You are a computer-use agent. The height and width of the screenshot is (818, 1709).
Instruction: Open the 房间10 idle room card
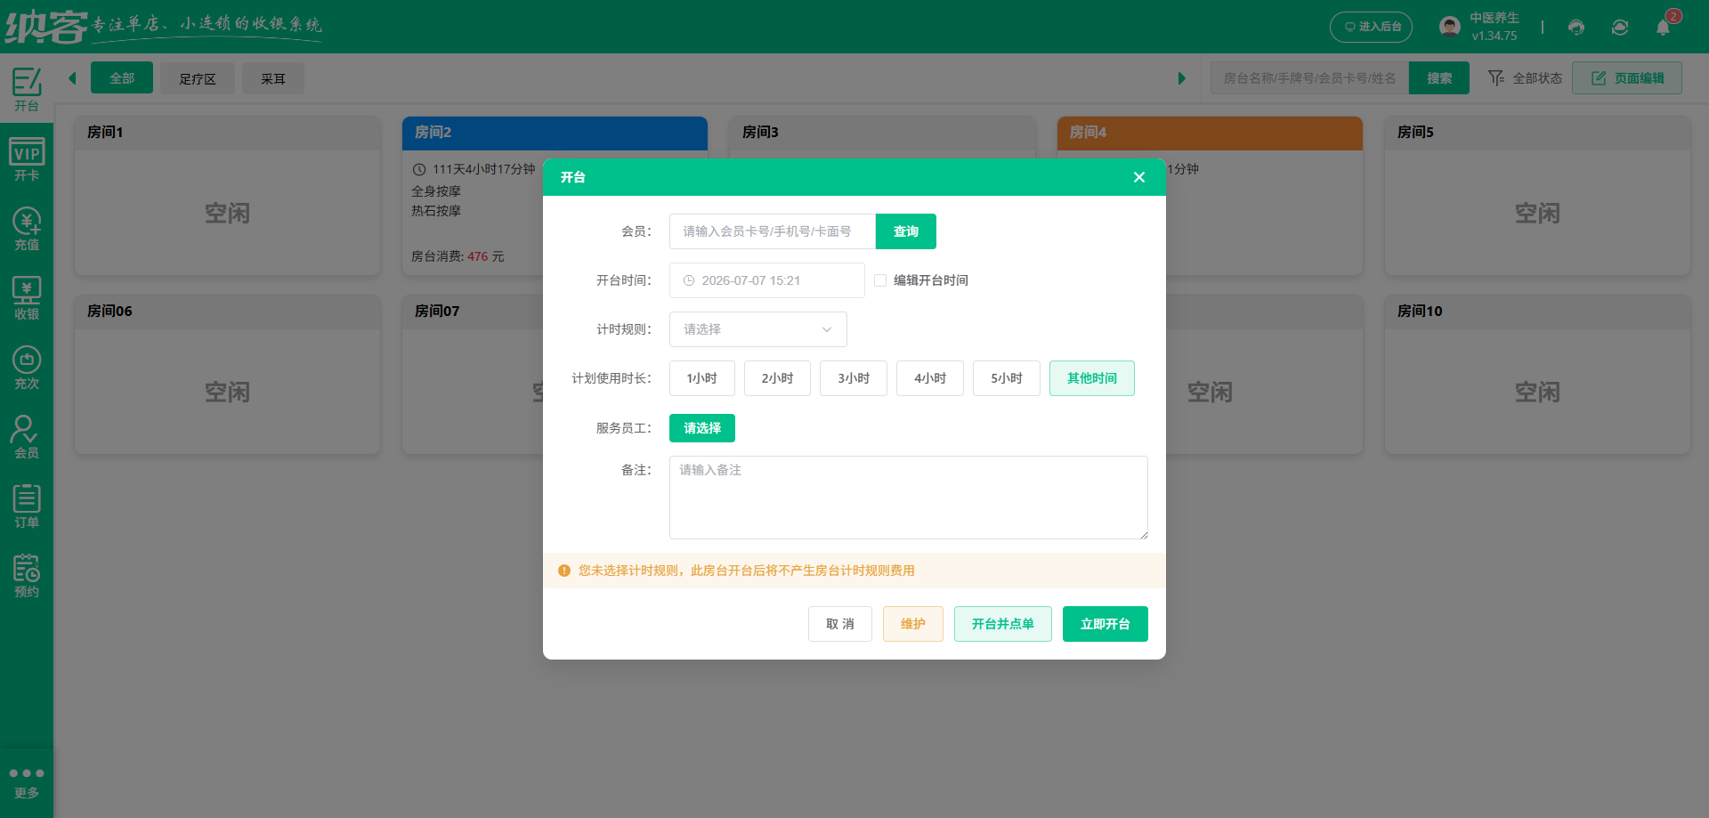[1537, 375]
